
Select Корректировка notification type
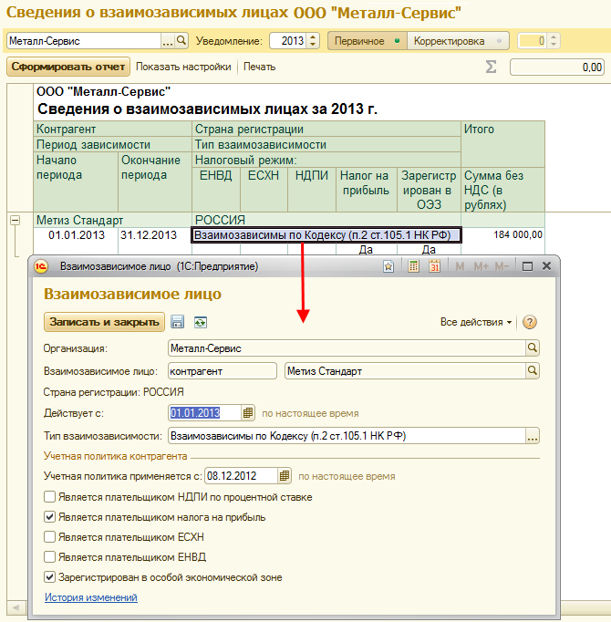tap(458, 41)
